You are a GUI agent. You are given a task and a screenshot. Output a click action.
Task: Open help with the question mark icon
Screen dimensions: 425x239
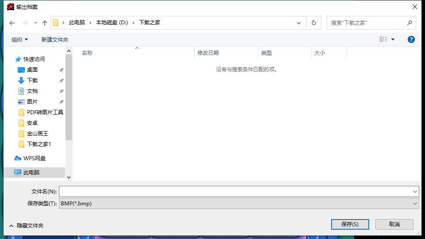click(411, 39)
